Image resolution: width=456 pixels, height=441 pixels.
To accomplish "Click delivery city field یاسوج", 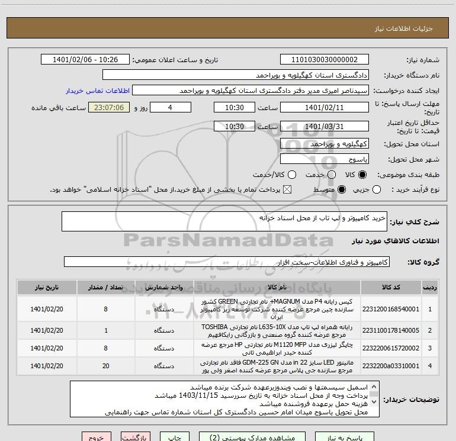I will coord(325,159).
